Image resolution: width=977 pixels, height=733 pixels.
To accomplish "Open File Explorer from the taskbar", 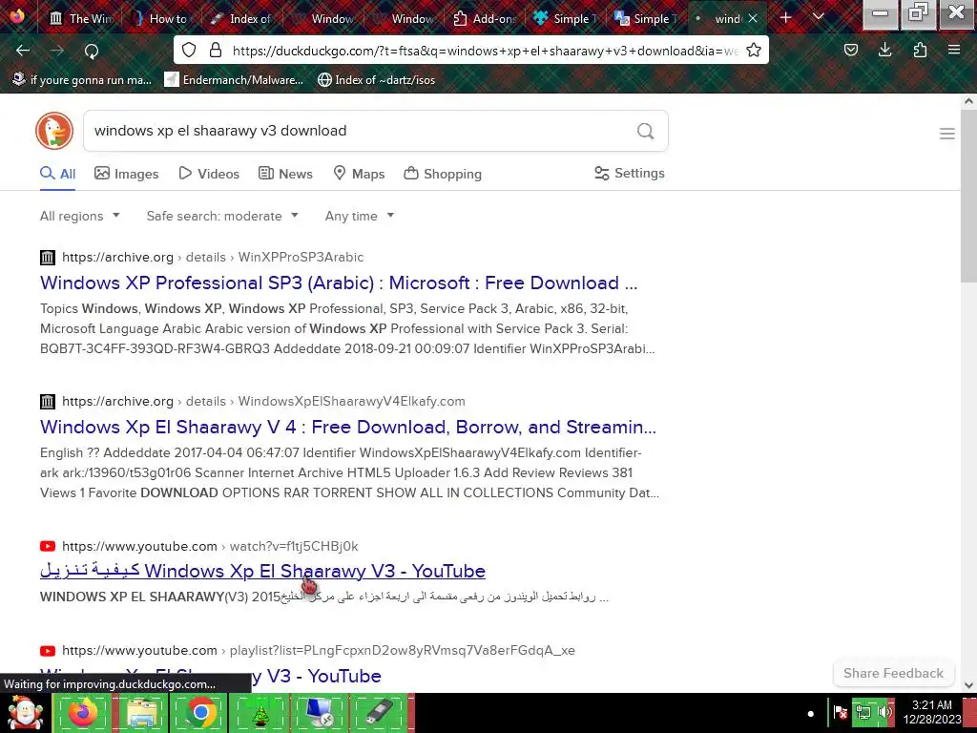I will 141,712.
